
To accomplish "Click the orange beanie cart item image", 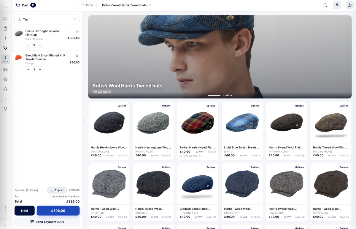I will coord(19,57).
